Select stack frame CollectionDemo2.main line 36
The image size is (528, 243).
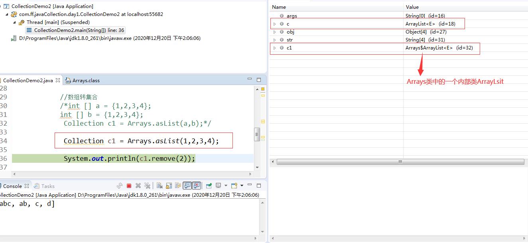click(x=75, y=30)
